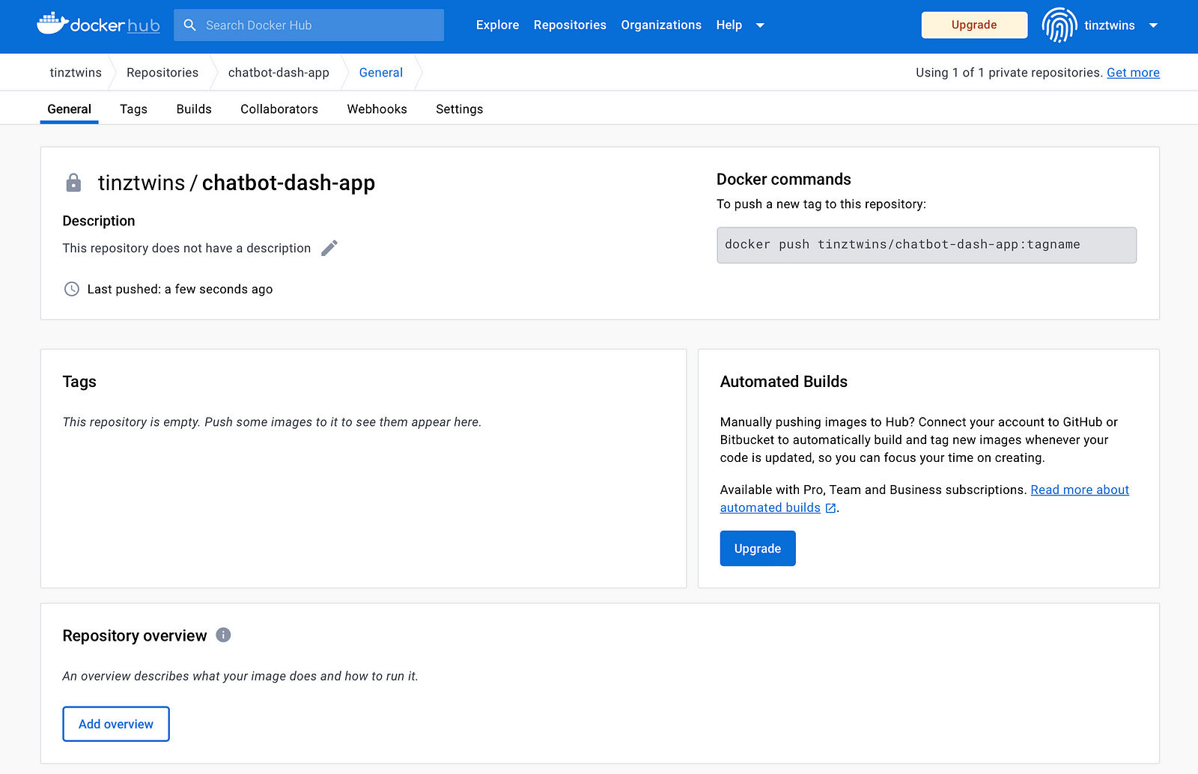Viewport: 1198px width, 774px height.
Task: Switch to the Settings tab
Action: [459, 109]
